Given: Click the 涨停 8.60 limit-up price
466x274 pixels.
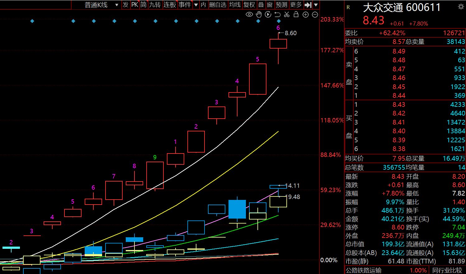Looking at the screenshot, I should [398, 227].
